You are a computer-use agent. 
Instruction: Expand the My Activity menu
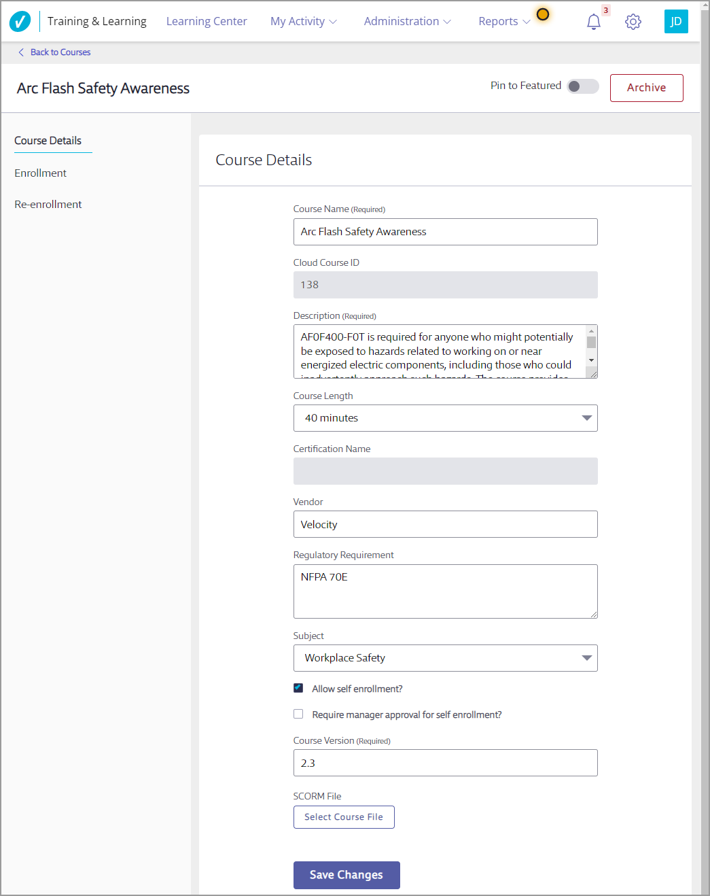[x=304, y=22]
